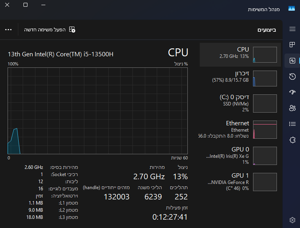Click the 'מהירות בסיס' base speed label
The width and height of the screenshot is (300, 228).
pos(64,167)
